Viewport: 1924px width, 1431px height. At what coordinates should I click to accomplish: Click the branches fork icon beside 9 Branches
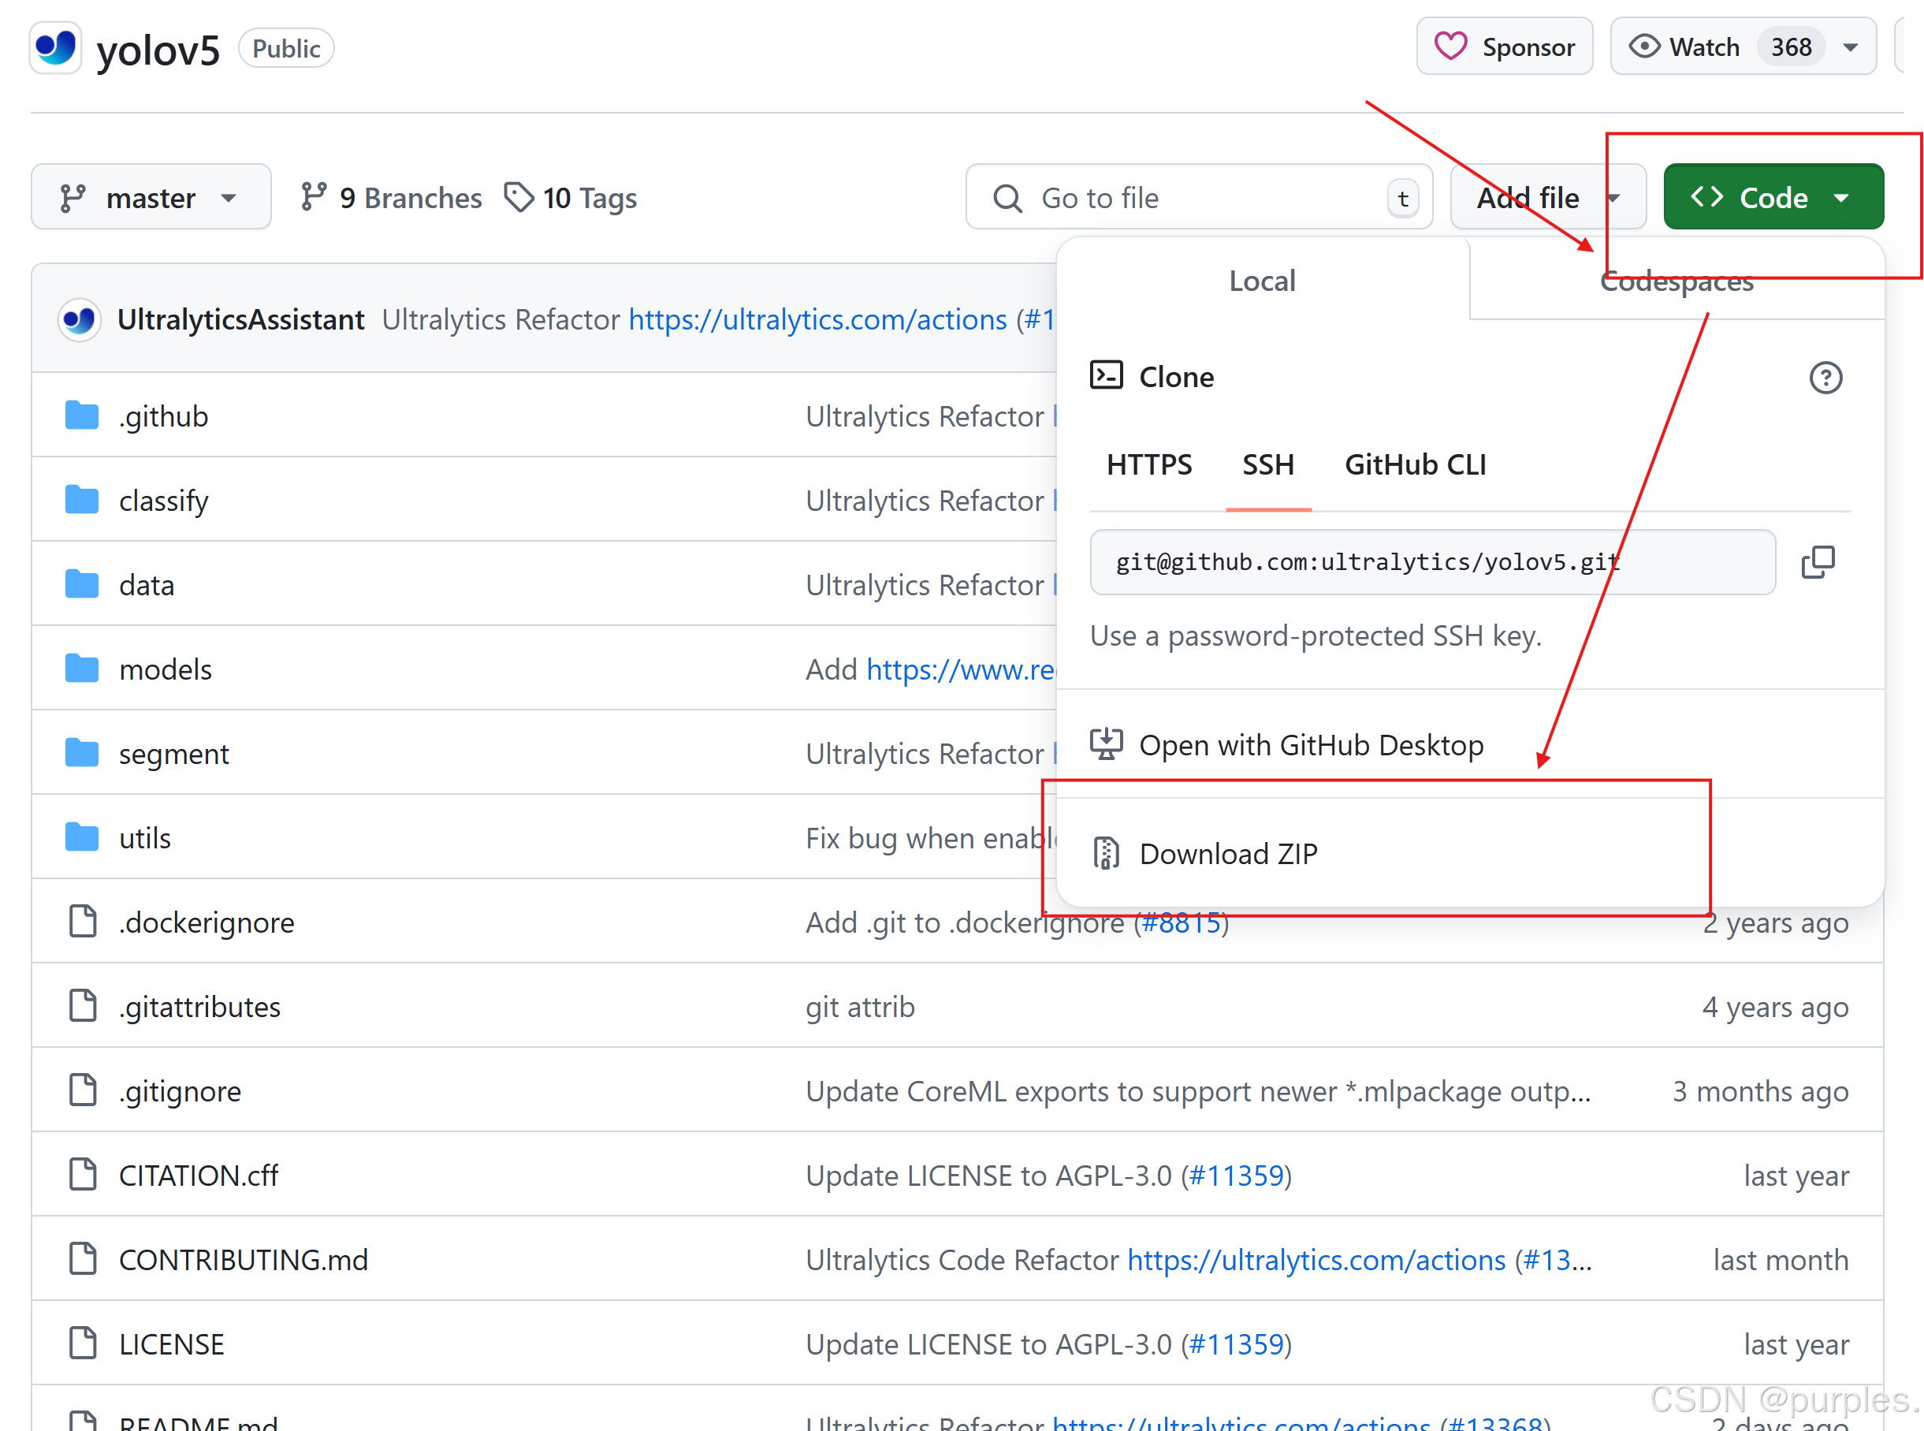tap(313, 196)
